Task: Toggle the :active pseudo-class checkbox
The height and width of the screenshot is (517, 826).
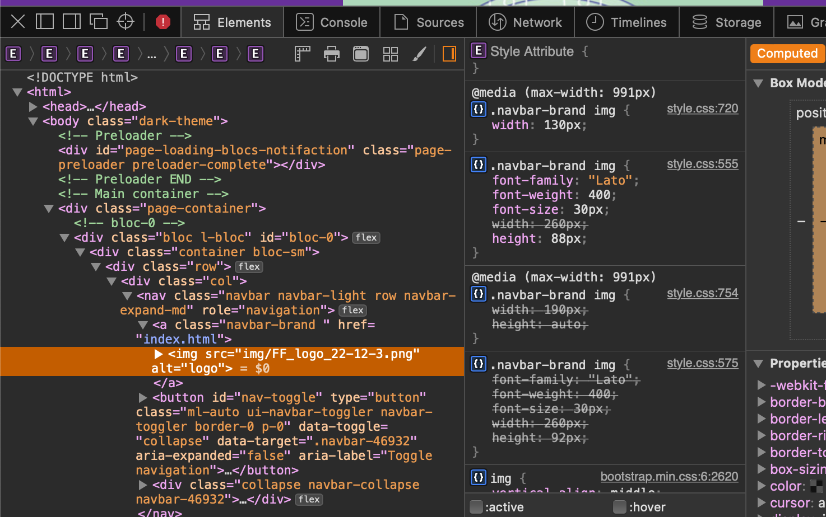Action: click(476, 507)
